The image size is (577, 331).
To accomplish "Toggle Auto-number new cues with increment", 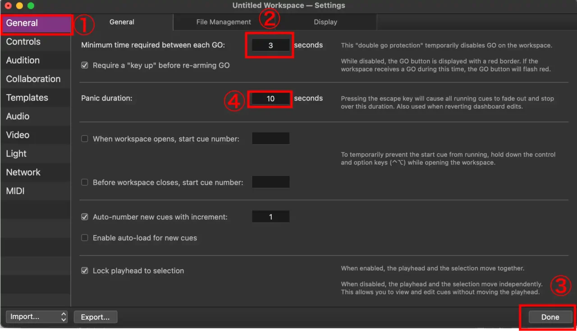I will pyautogui.click(x=84, y=217).
